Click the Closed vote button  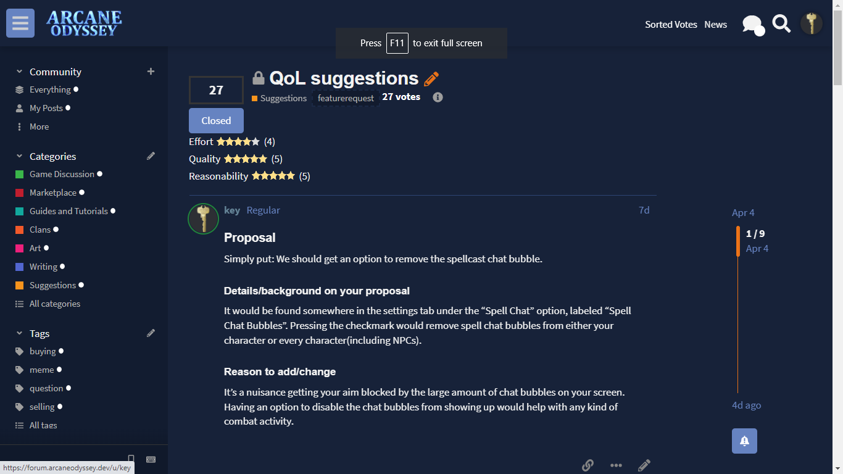[216, 120]
